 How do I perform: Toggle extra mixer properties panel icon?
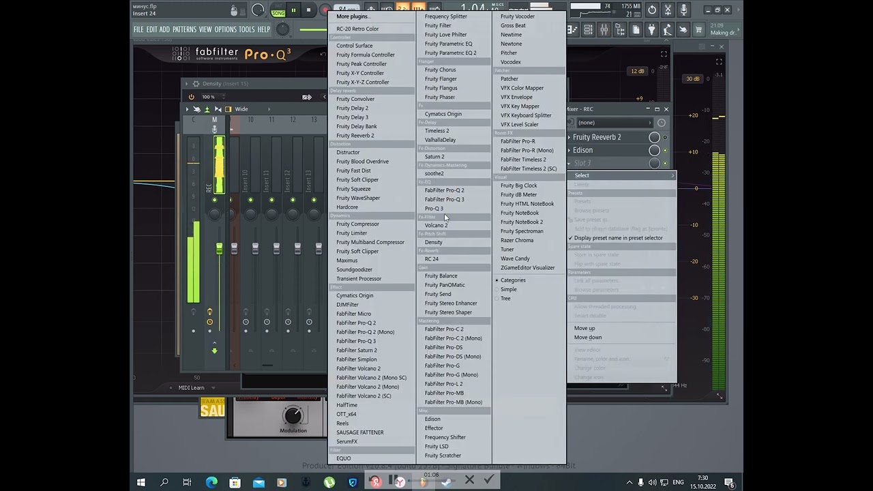(x=228, y=109)
